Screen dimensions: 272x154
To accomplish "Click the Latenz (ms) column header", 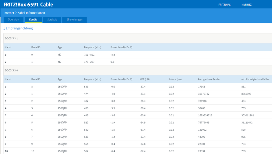I will [175, 79].
